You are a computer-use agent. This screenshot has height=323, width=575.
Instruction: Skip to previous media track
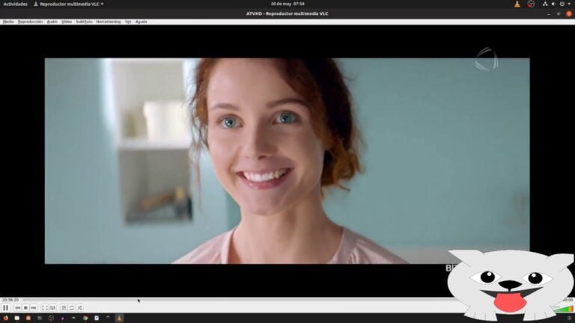[x=18, y=307]
